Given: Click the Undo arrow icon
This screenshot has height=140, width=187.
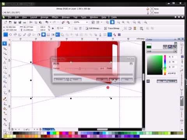Looking at the screenshot, I should pyautogui.click(x=47, y=22).
